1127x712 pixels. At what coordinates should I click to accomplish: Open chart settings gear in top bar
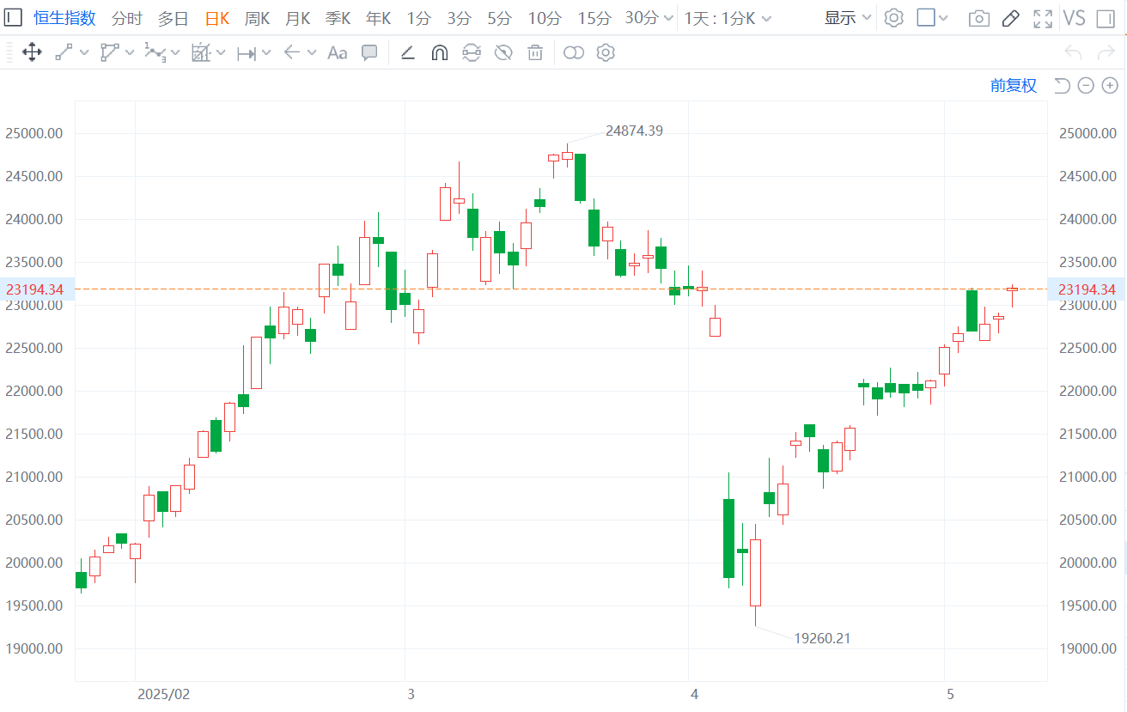pyautogui.click(x=894, y=18)
